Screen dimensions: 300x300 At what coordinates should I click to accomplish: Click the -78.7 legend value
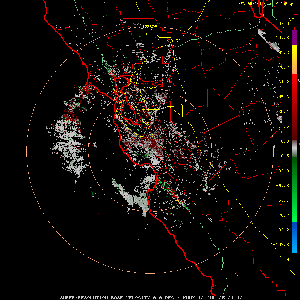click(282, 215)
